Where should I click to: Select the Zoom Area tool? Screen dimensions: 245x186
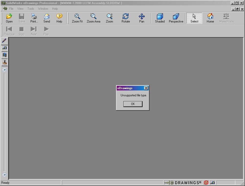tap(94, 18)
